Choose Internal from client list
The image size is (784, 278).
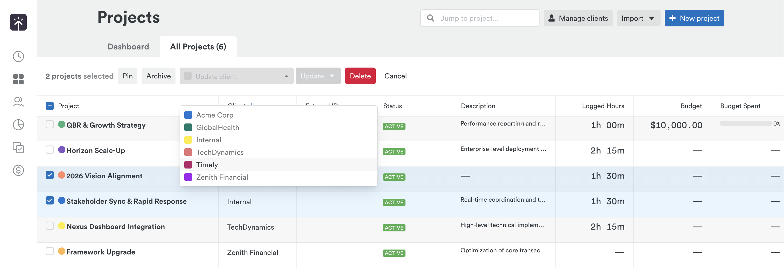[x=278, y=140]
